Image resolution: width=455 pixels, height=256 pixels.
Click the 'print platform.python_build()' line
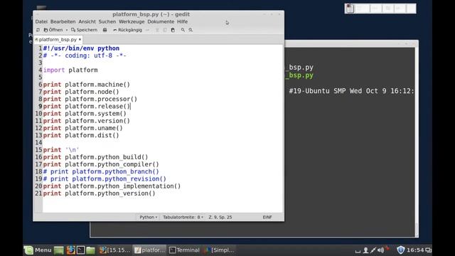coord(96,157)
